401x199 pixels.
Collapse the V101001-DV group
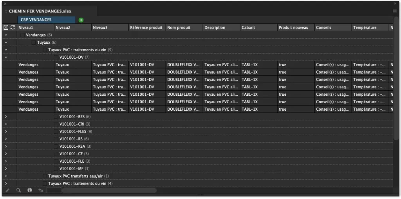coord(6,57)
